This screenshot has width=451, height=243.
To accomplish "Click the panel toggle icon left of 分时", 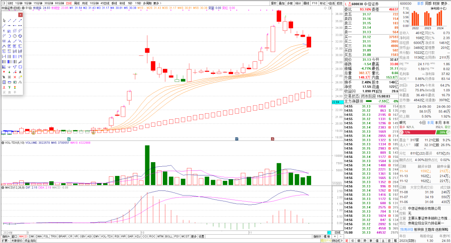I will [x=3, y=3].
